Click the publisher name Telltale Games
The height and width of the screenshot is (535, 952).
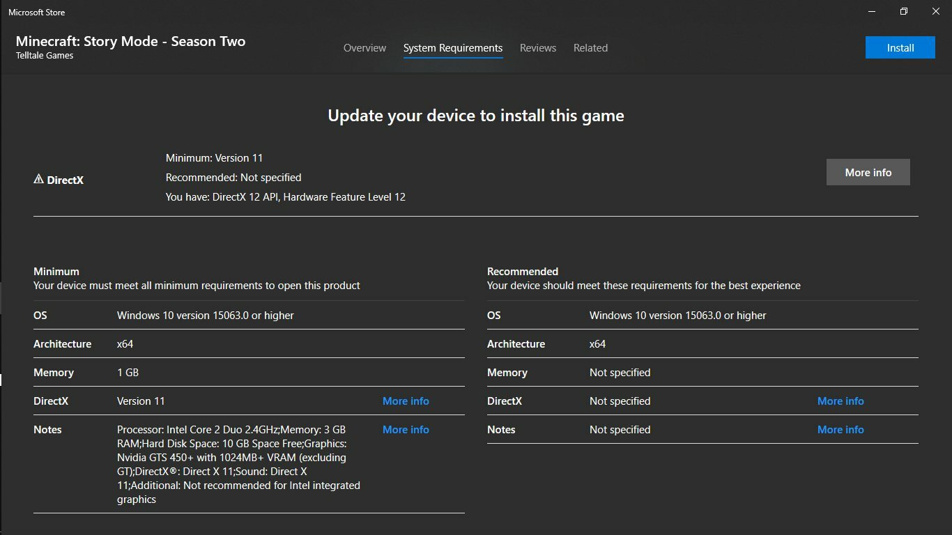click(45, 56)
